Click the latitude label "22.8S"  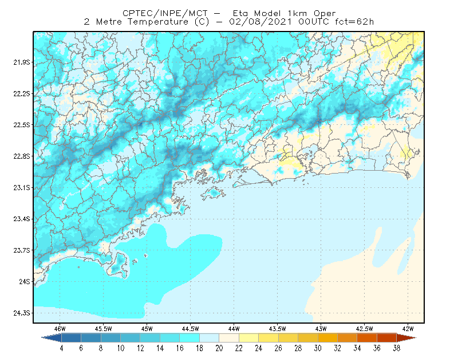(22, 156)
